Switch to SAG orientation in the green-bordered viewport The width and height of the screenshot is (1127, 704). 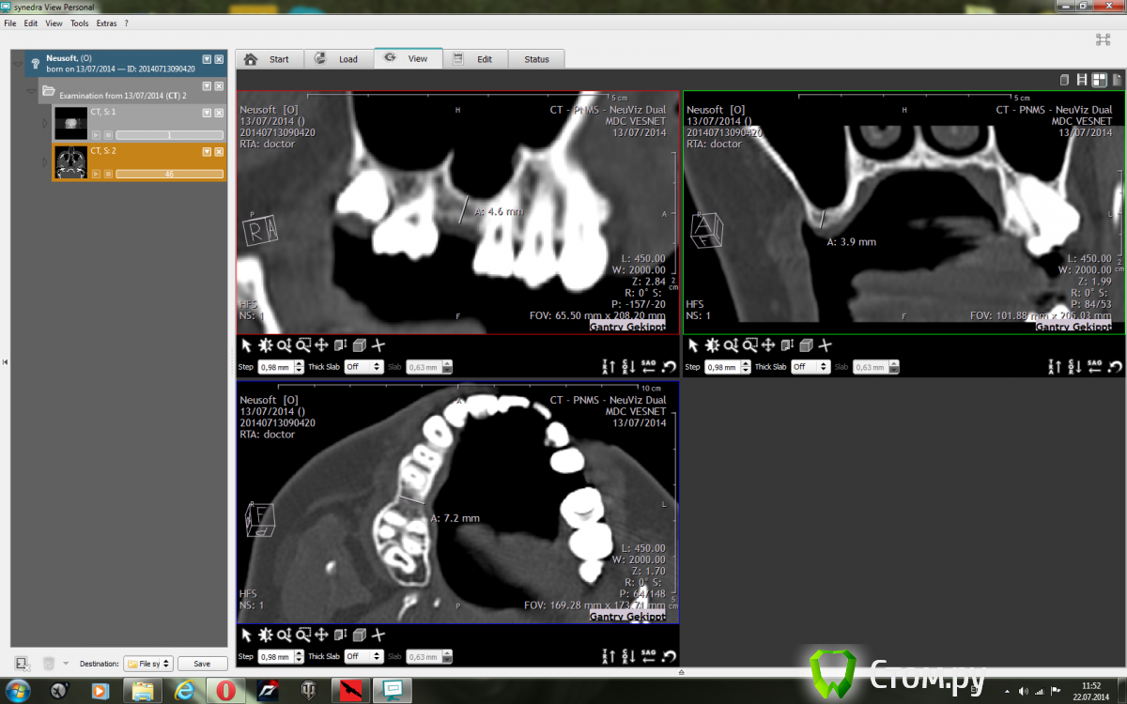1096,367
